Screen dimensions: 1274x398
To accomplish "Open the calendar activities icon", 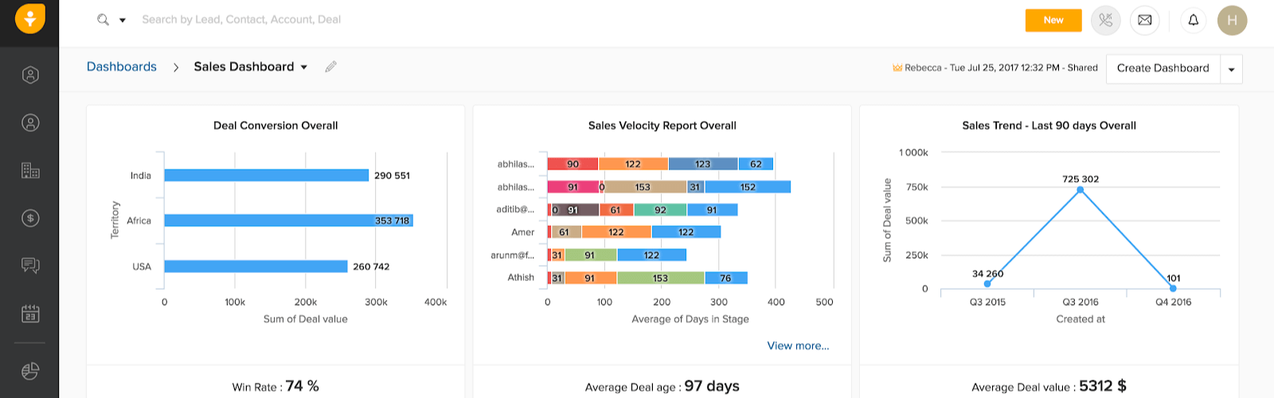I will tap(30, 313).
